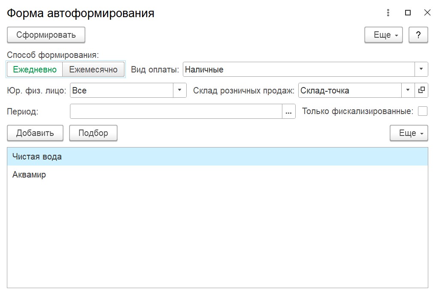This screenshot has height=295, width=439.
Task: Select the Аквамир row
Action: [x=218, y=175]
